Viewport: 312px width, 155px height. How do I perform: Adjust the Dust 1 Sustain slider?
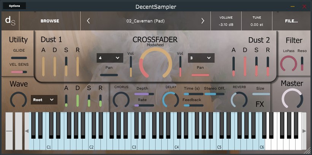coord(66,66)
